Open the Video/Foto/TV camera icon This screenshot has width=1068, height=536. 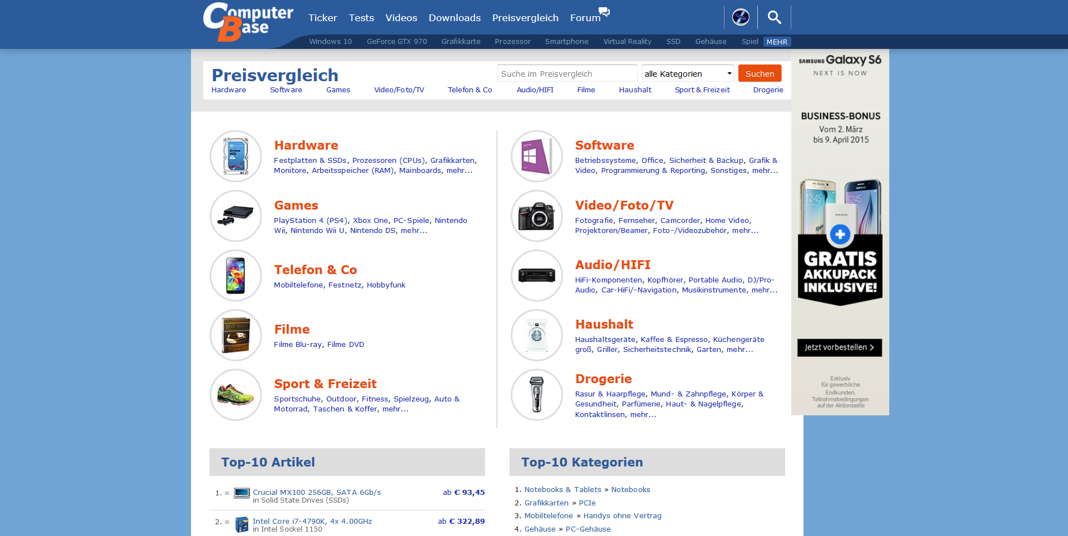537,216
